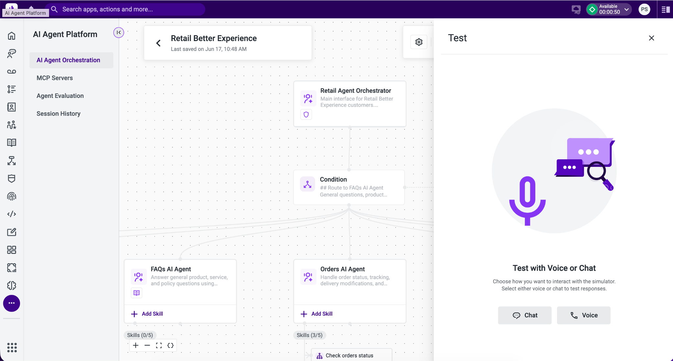Click the brain AI icon in sidebar
Viewport: 673px width, 361px height.
pyautogui.click(x=12, y=285)
